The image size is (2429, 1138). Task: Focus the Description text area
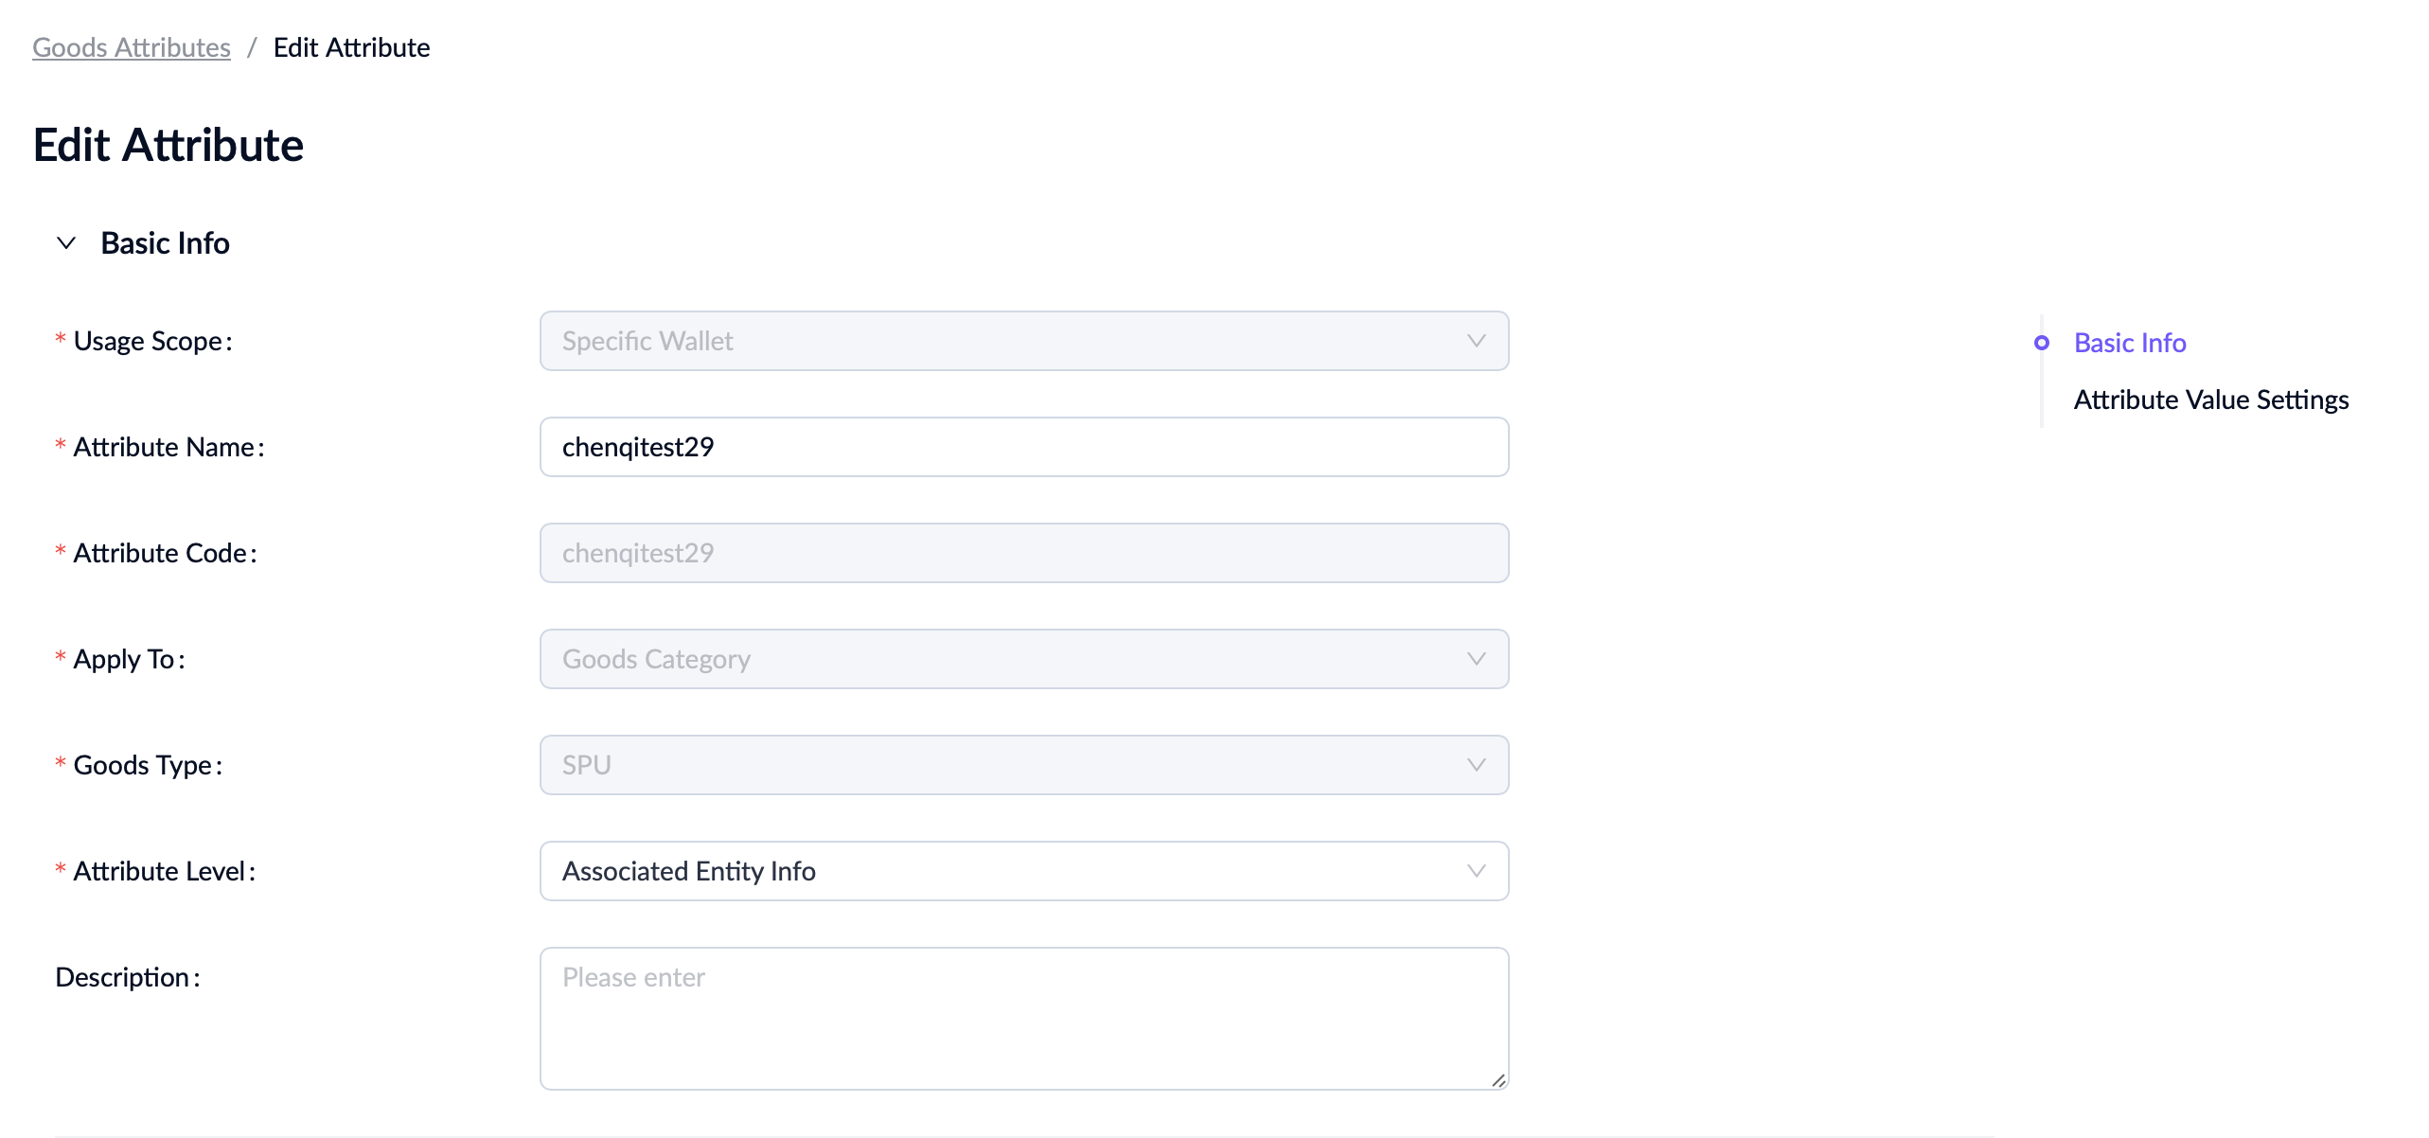(x=1023, y=1019)
